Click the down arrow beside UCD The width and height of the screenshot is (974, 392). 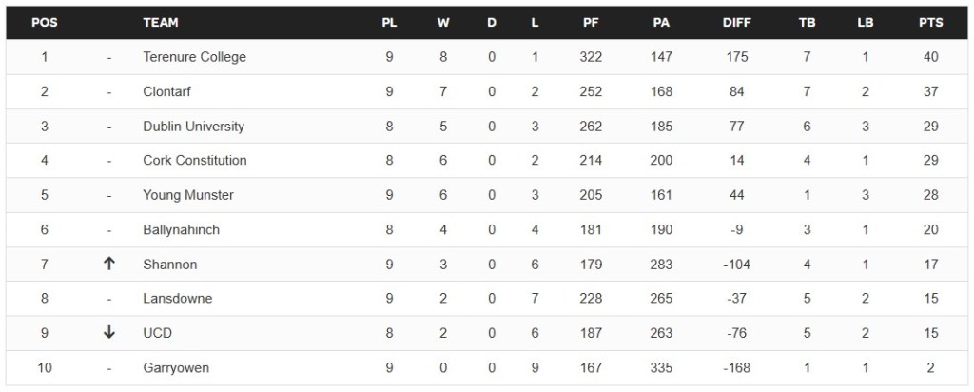109,333
